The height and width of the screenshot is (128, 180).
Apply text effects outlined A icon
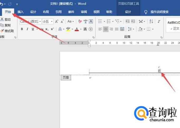60,29
